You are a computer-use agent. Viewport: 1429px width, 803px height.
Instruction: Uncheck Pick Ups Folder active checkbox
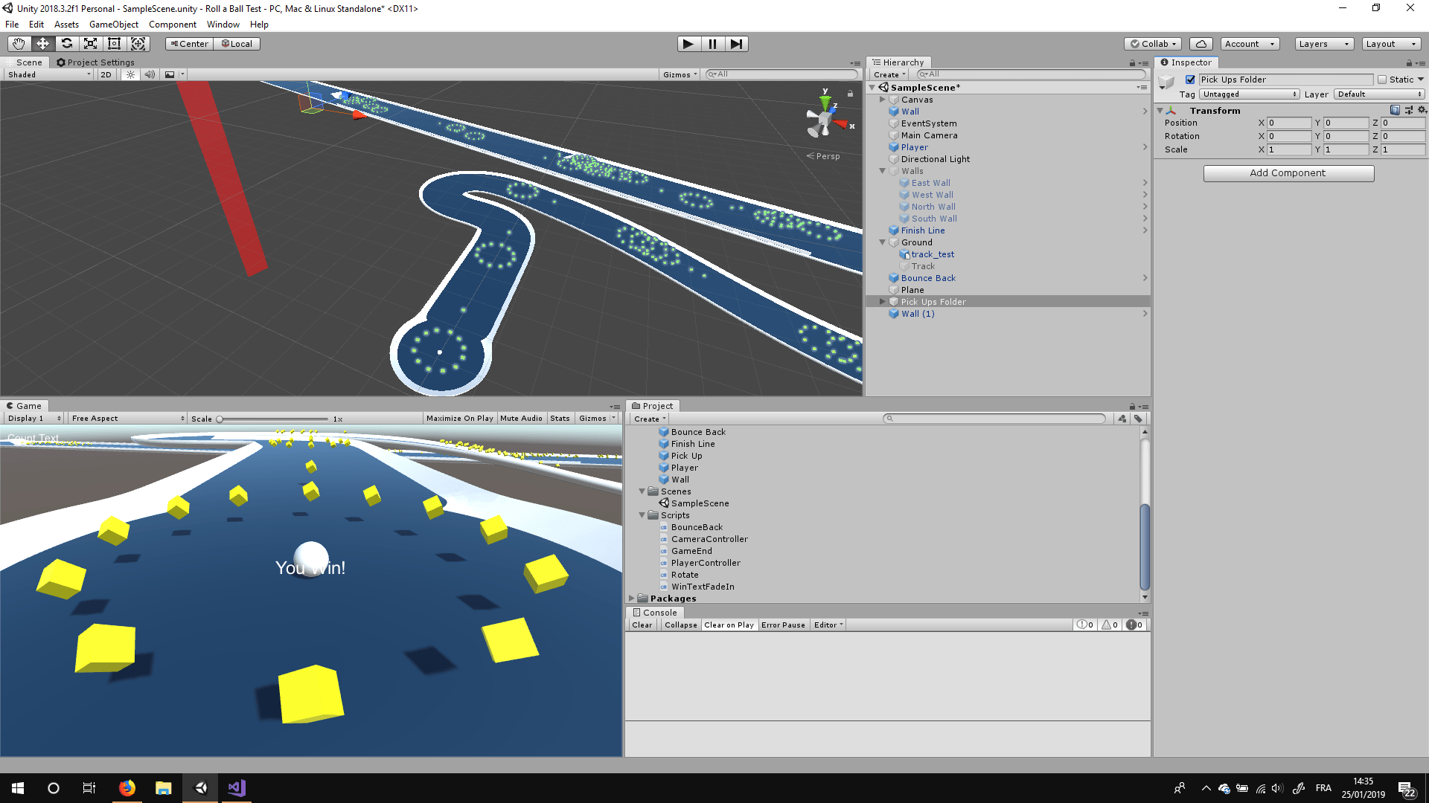click(1190, 80)
